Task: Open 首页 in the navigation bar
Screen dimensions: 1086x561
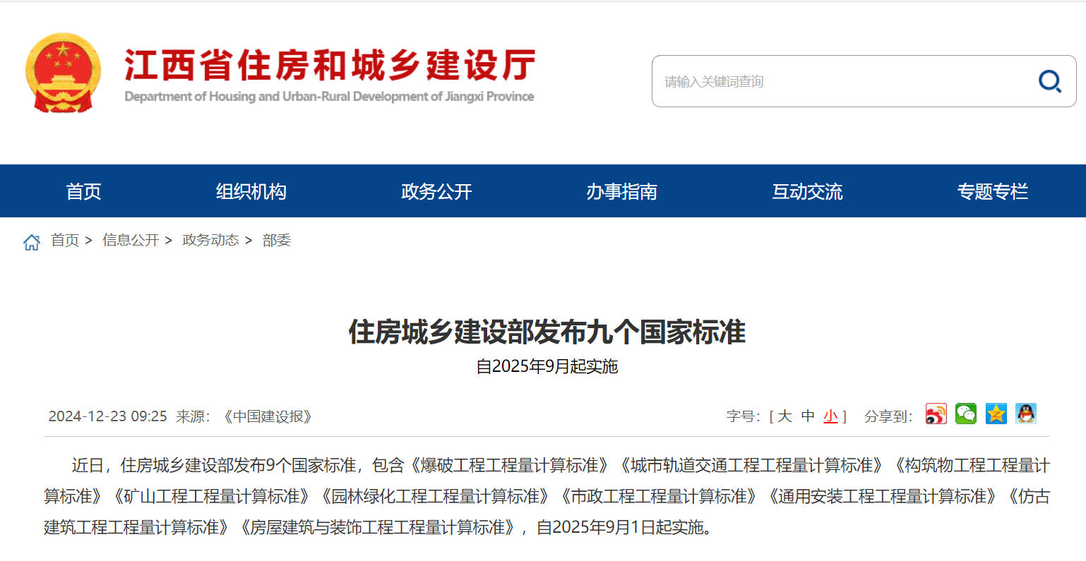Action: pos(83,191)
